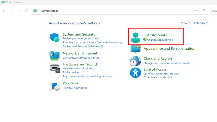Click Optimize visual display link

click(x=158, y=78)
